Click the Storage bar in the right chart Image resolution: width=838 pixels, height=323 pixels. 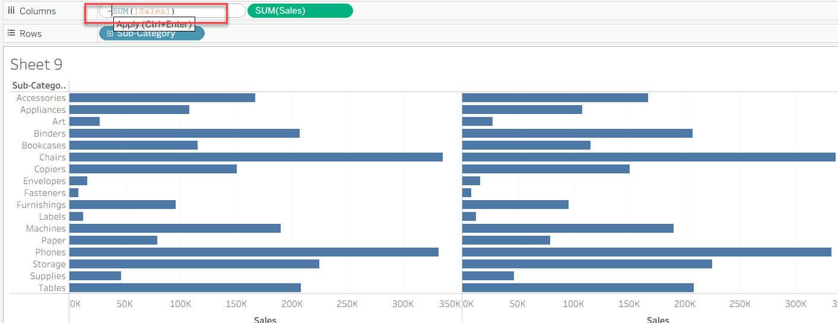[587, 264]
